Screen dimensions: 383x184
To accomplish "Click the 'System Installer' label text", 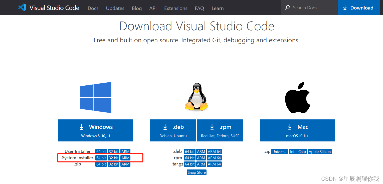I will [x=78, y=158].
